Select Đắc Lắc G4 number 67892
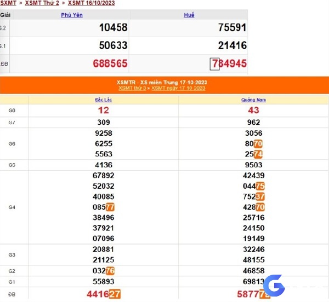329x302 pixels. tap(104, 176)
